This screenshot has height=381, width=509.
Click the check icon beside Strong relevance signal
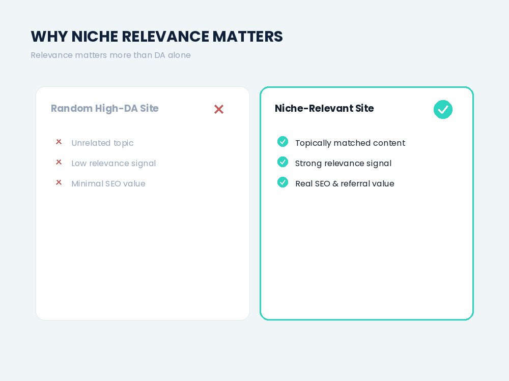click(282, 162)
